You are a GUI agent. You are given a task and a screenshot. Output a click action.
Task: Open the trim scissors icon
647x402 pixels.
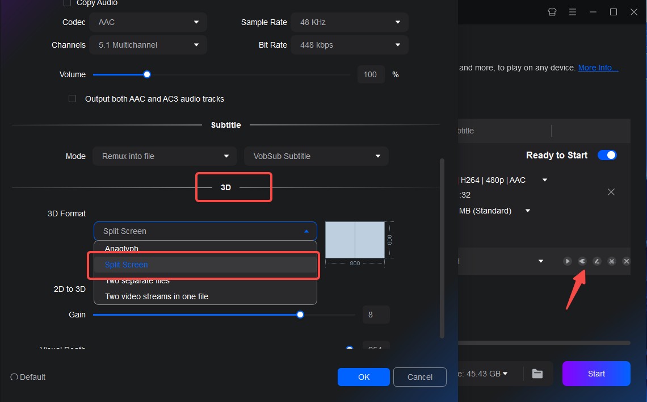(612, 261)
